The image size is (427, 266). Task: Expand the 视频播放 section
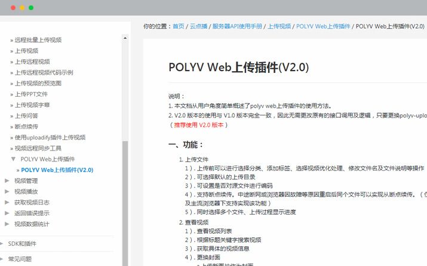click(7, 191)
